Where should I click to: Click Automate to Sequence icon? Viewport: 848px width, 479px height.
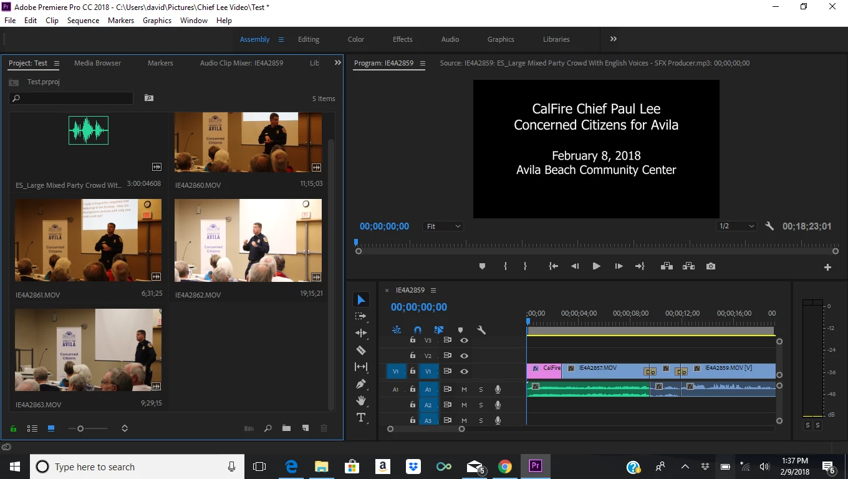pyautogui.click(x=249, y=428)
